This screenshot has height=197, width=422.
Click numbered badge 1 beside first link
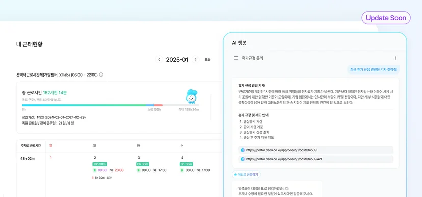(243, 150)
